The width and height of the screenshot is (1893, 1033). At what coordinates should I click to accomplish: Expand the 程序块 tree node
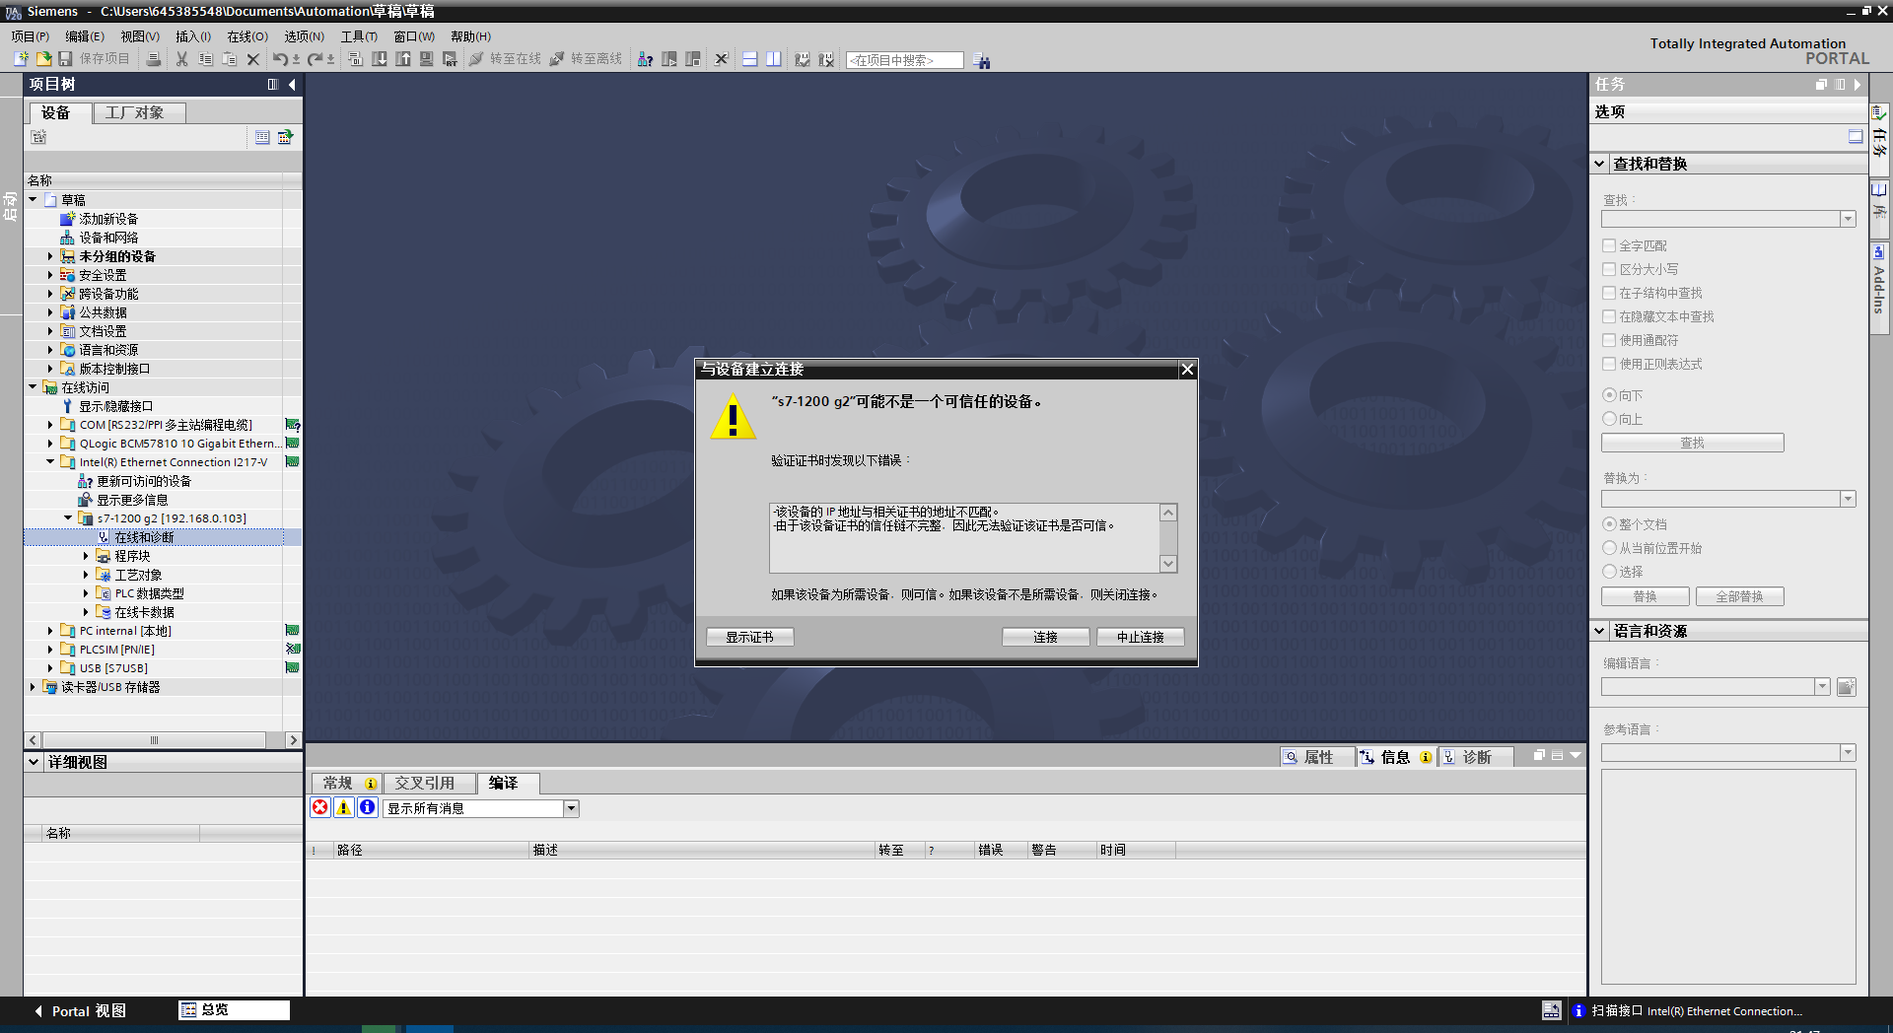tap(86, 556)
